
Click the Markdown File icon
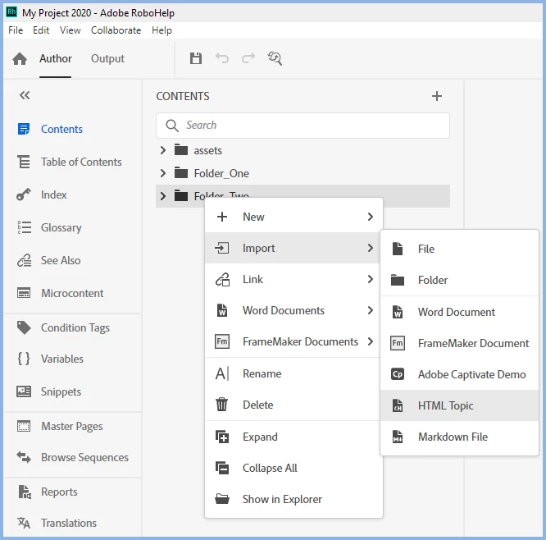398,437
